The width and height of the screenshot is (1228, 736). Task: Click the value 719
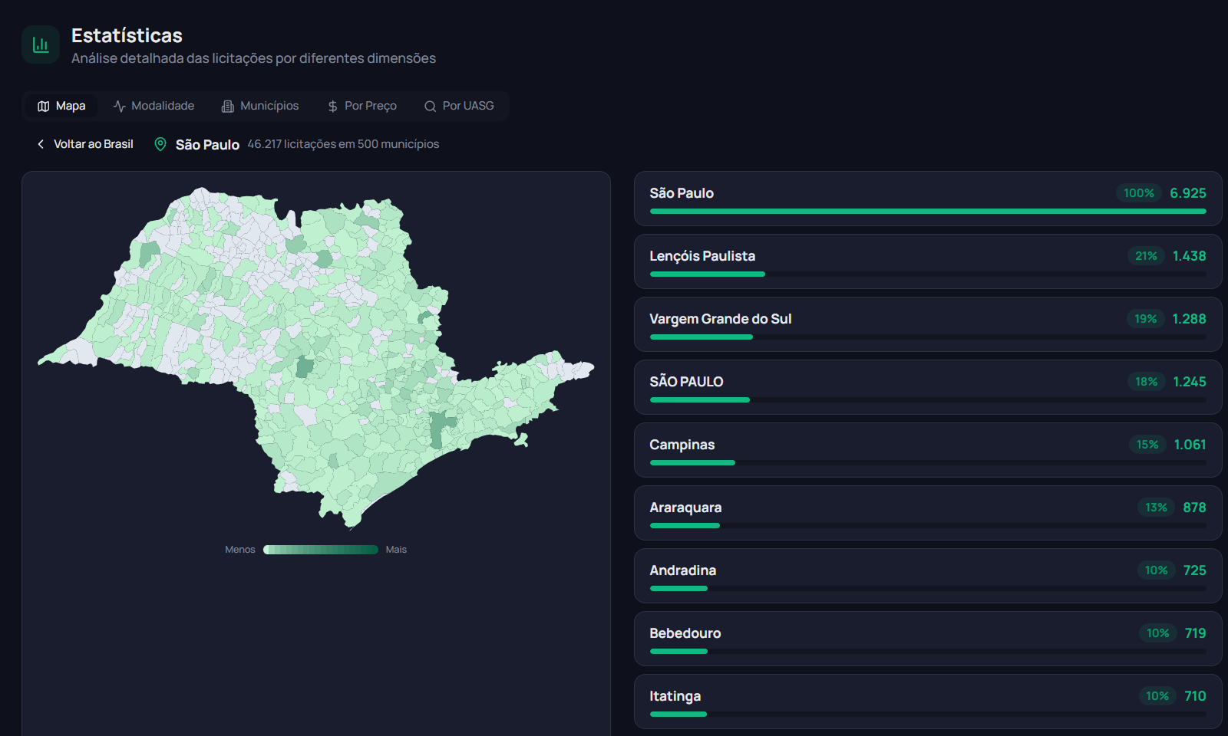click(x=1195, y=633)
